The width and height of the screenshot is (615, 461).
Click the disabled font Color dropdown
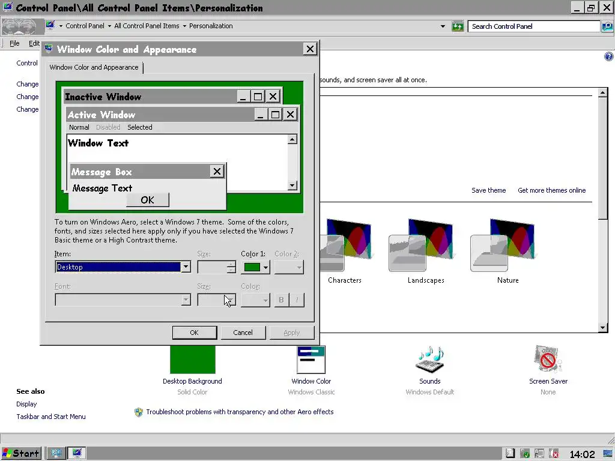tap(255, 300)
